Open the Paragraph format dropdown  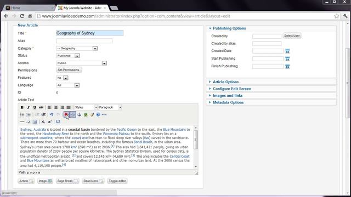(x=110, y=107)
